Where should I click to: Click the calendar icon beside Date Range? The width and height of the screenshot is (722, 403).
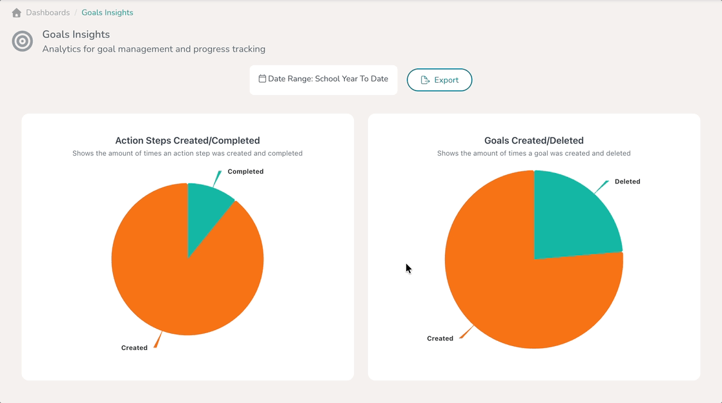262,79
